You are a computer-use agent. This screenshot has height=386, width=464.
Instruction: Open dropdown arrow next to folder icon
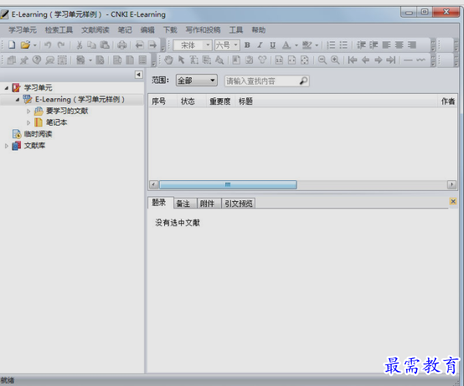click(35, 45)
